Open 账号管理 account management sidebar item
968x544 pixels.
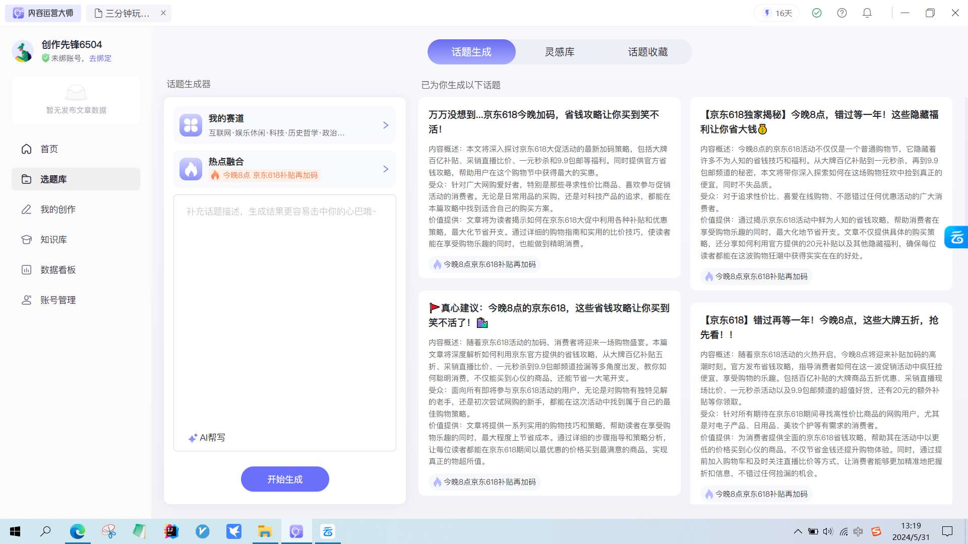(57, 300)
